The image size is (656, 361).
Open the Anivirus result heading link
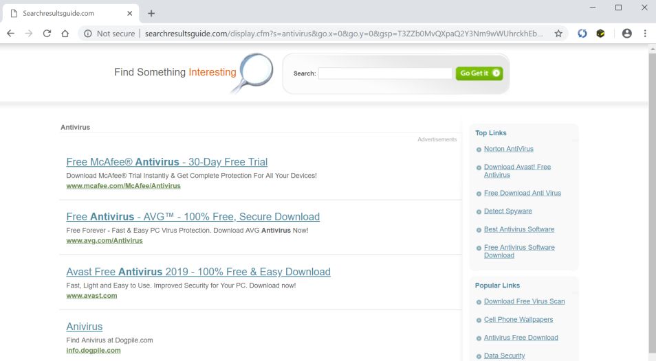click(85, 327)
